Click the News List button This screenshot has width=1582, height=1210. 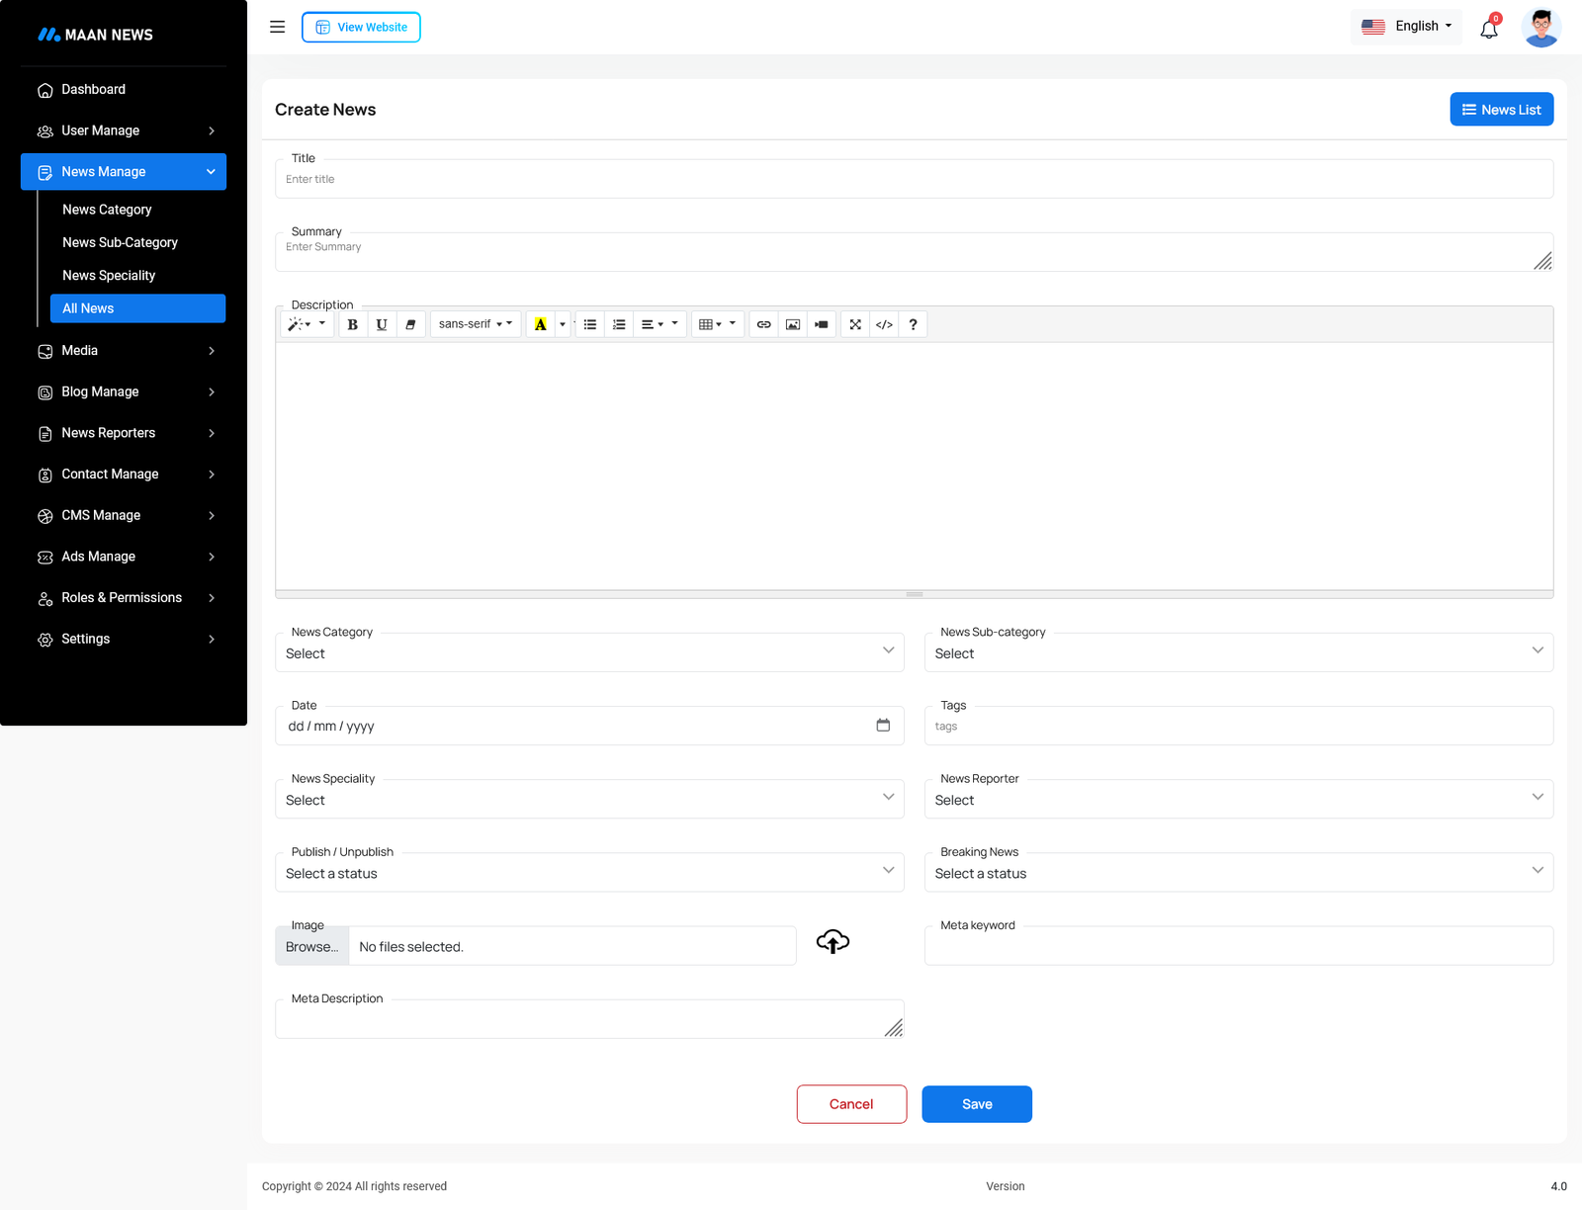[x=1501, y=110]
